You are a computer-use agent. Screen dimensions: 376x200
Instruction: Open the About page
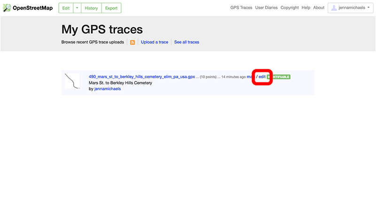(319, 8)
